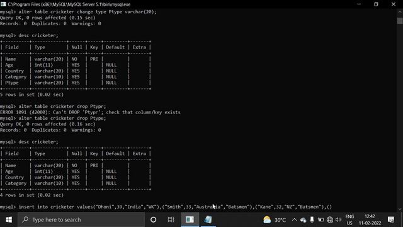Click the PRI key cell in first table

click(x=94, y=59)
